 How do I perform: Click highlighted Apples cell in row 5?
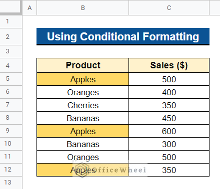[x=83, y=79]
